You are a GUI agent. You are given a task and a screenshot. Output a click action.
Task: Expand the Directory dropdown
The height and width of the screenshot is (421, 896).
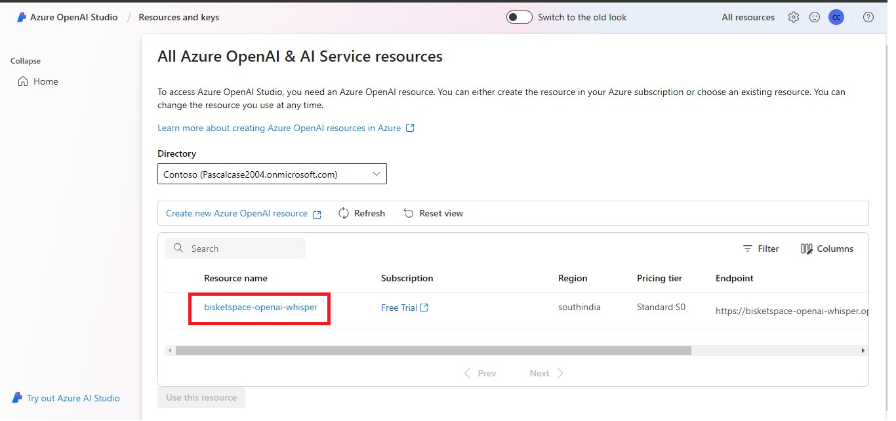272,174
